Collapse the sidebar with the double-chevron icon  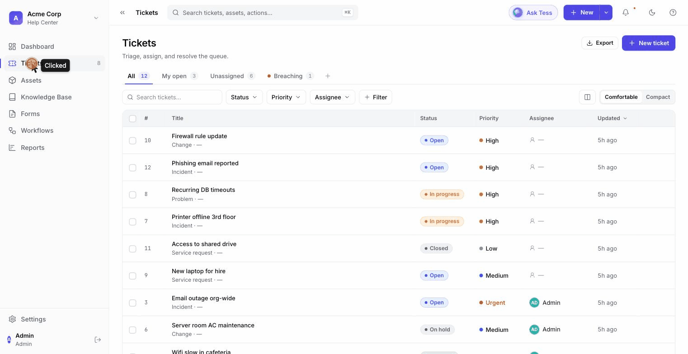tap(123, 13)
